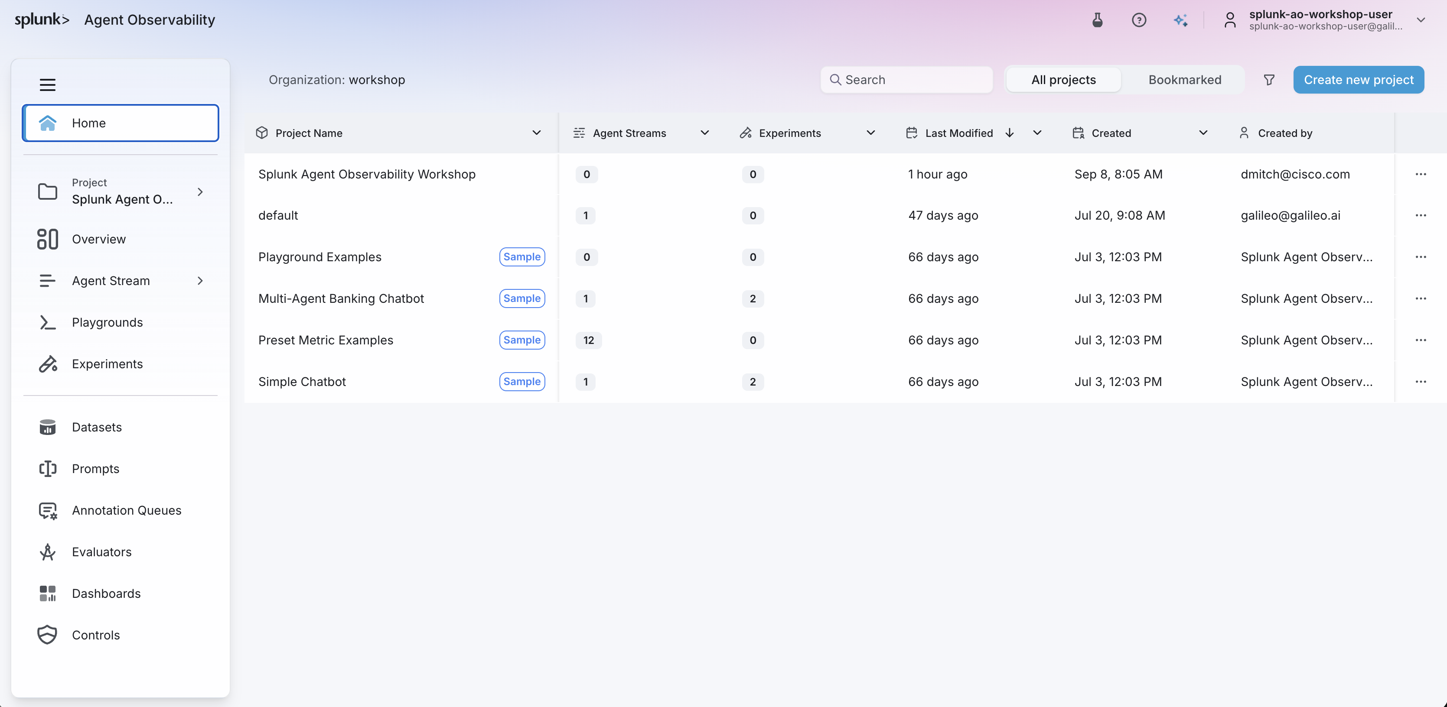
Task: Click the Controls shield icon
Action: click(x=48, y=635)
